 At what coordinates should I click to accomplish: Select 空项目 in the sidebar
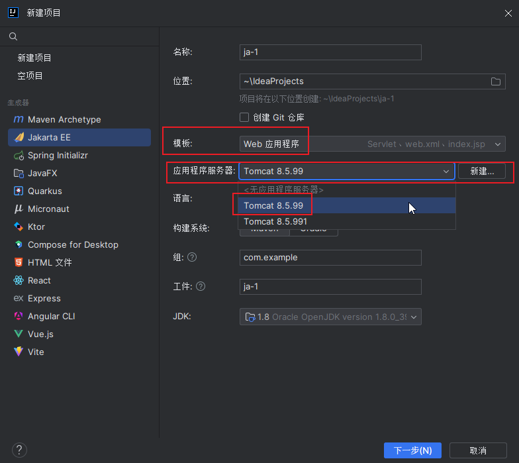[x=30, y=76]
